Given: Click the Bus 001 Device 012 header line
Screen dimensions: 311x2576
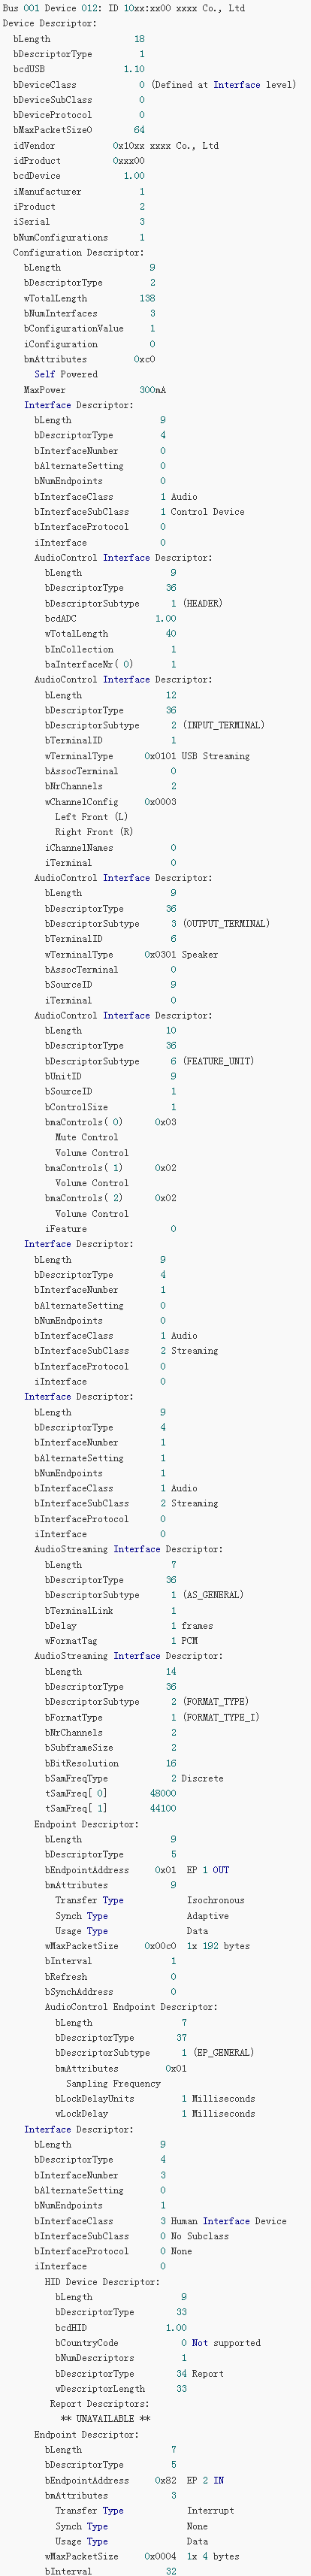Looking at the screenshot, I should click(124, 8).
